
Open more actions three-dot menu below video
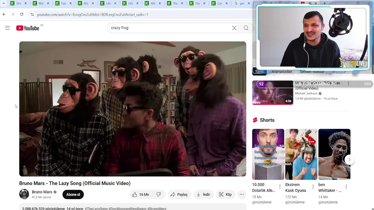pyautogui.click(x=242, y=195)
